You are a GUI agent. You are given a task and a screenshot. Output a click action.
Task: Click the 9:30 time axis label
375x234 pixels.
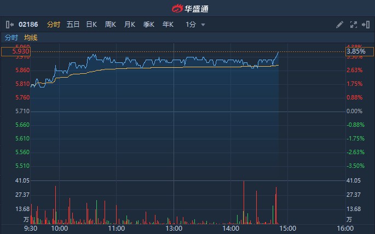[x=31, y=229]
